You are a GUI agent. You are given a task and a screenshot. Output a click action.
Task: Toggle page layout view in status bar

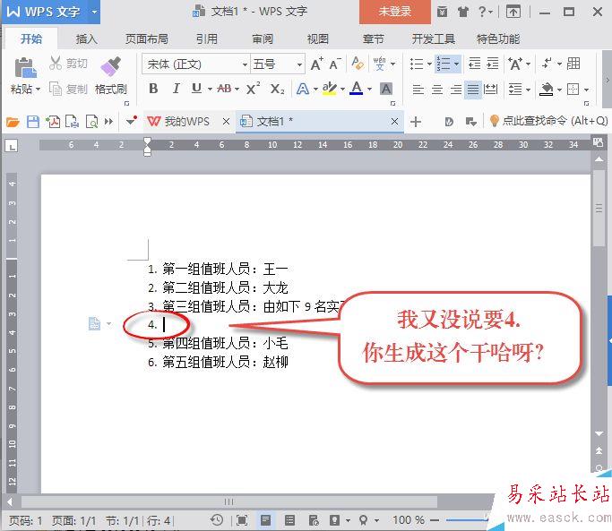(x=265, y=520)
